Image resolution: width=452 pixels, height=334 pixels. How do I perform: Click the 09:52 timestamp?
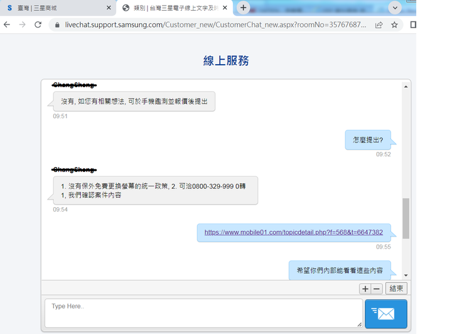point(384,154)
